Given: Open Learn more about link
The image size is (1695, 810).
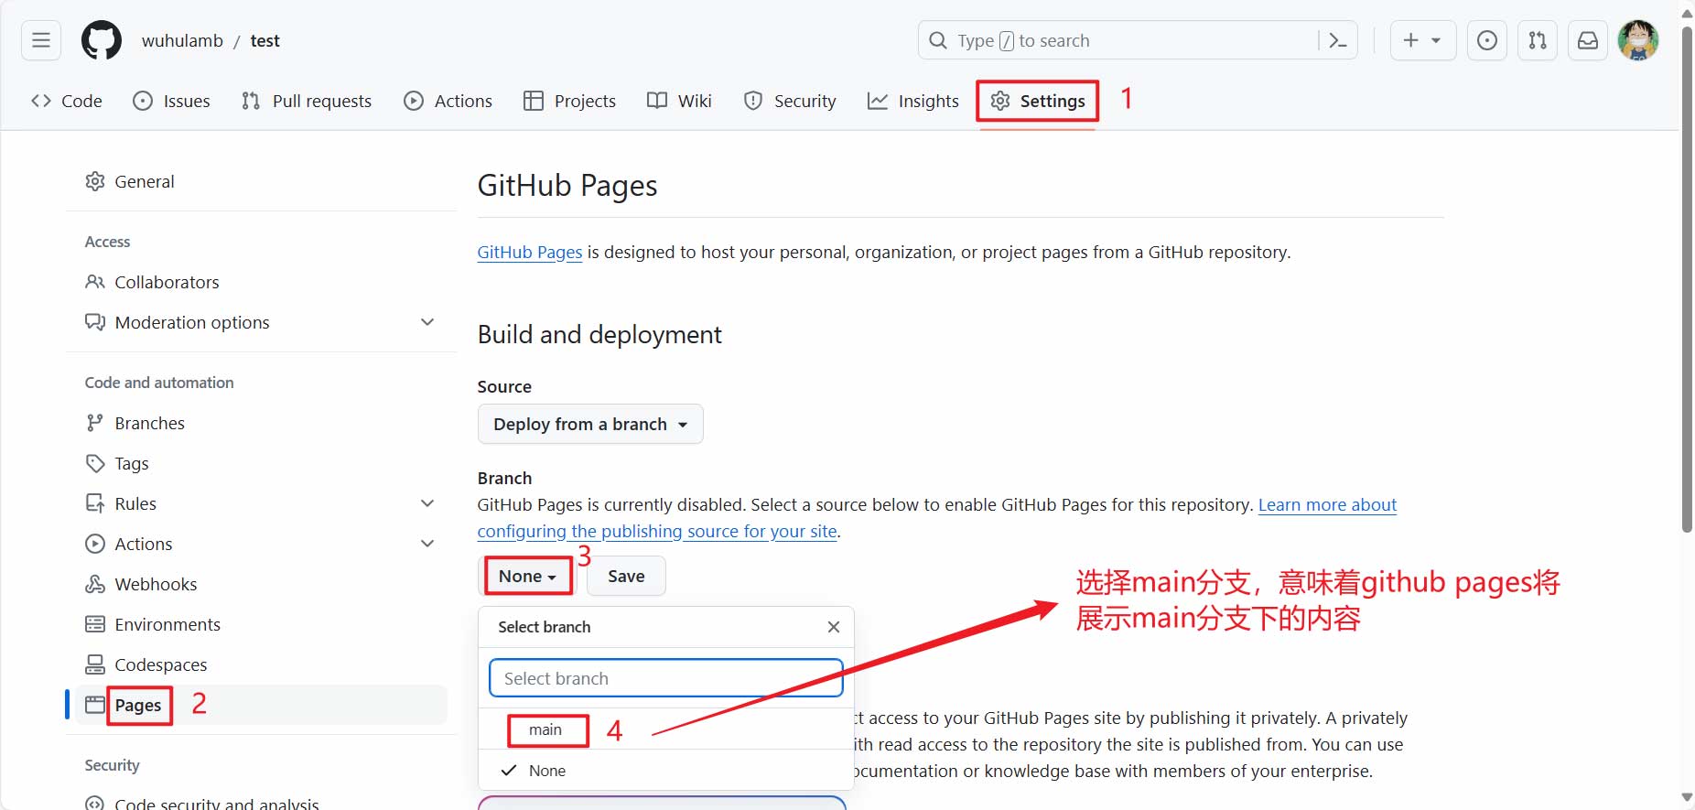Looking at the screenshot, I should click(x=1327, y=505).
